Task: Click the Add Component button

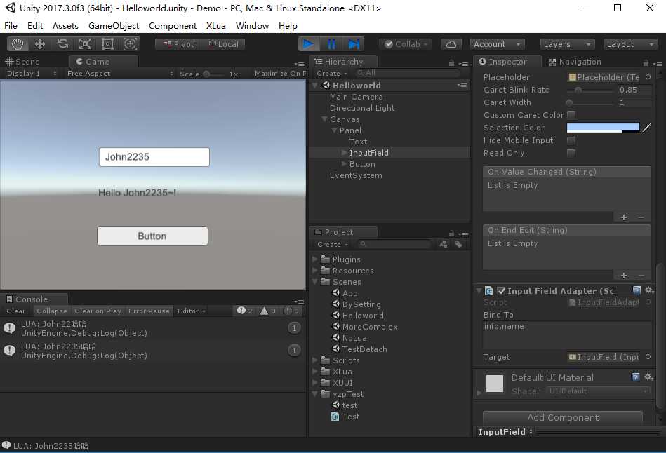Action: (563, 417)
